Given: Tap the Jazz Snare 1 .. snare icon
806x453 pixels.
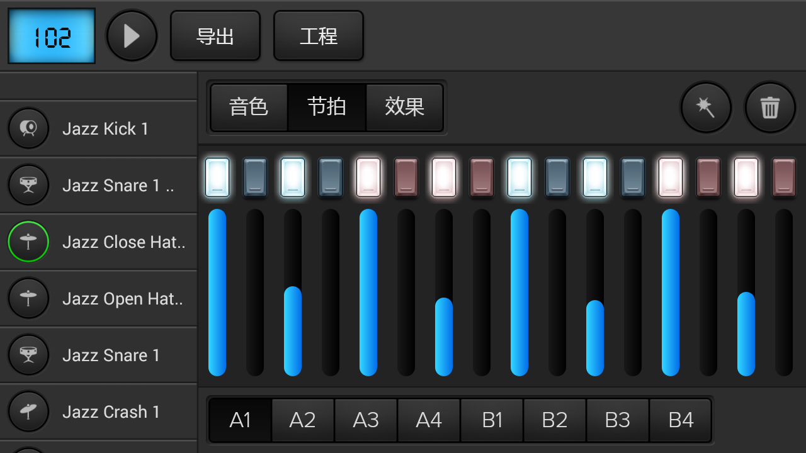Looking at the screenshot, I should coord(28,185).
